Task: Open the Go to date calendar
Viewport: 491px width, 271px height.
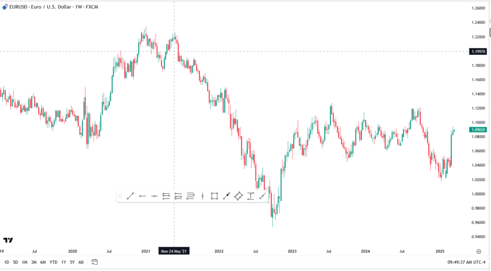Action: pos(94,262)
